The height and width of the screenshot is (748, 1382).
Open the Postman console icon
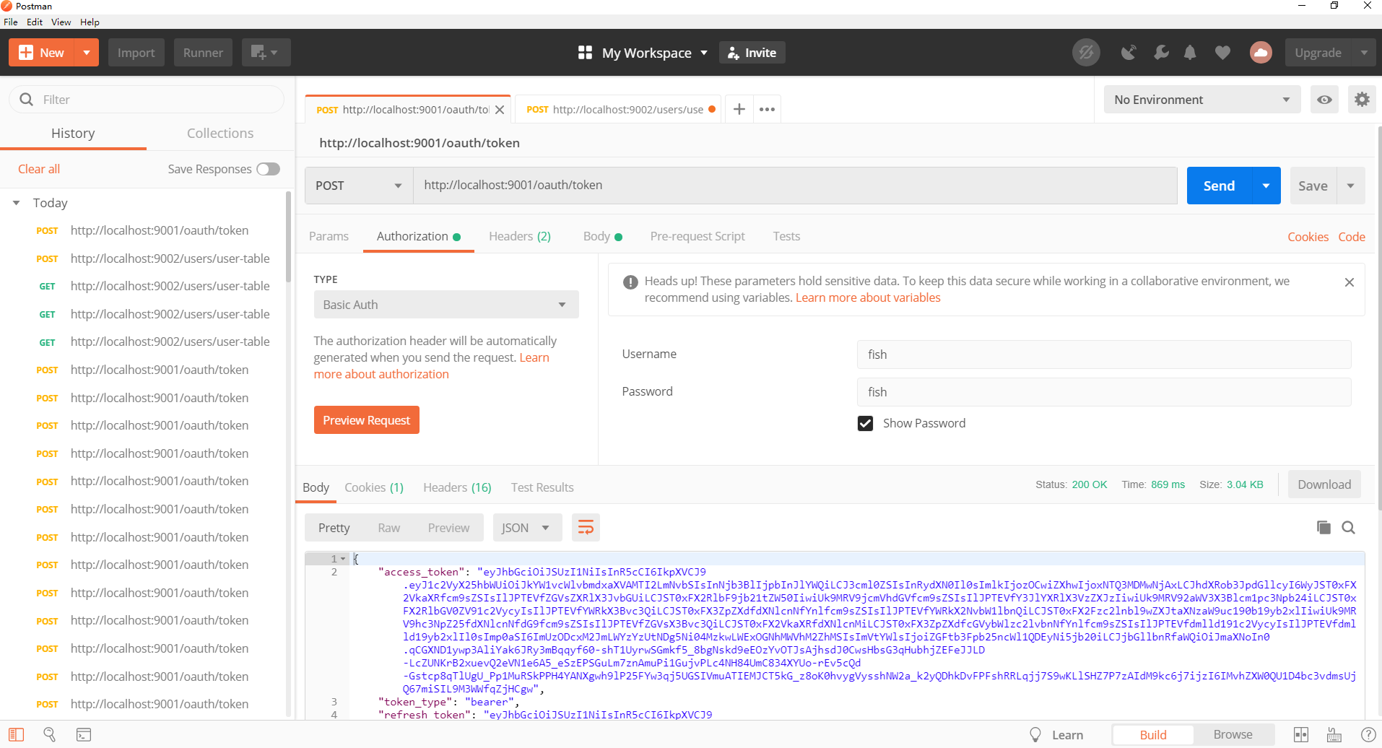click(x=84, y=734)
